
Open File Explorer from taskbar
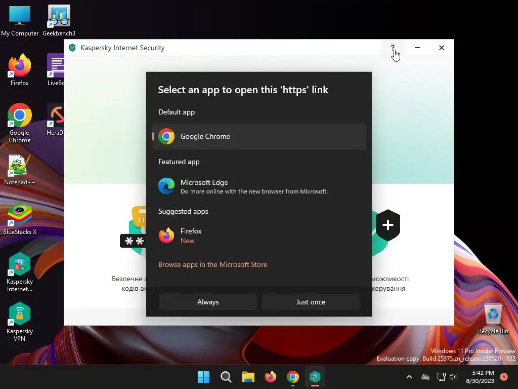click(248, 377)
